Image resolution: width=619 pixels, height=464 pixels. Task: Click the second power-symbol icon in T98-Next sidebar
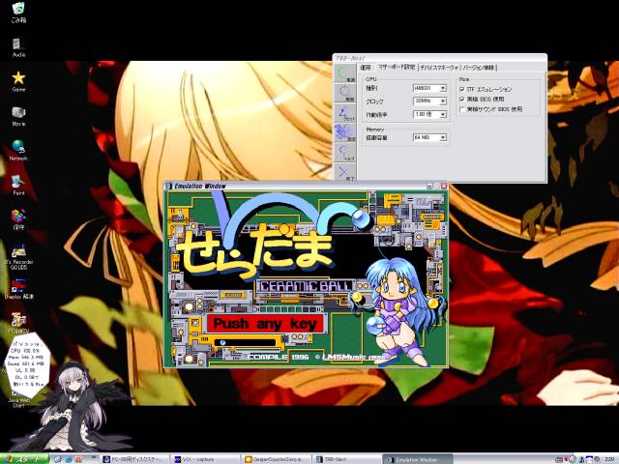click(345, 93)
